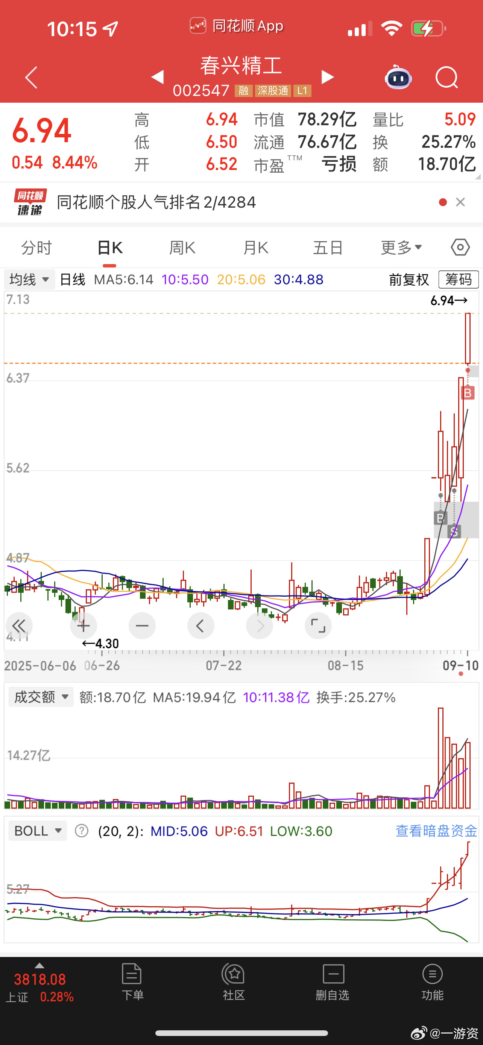Tap the S sell marker on chart
This screenshot has width=483, height=1045.
pos(454,532)
